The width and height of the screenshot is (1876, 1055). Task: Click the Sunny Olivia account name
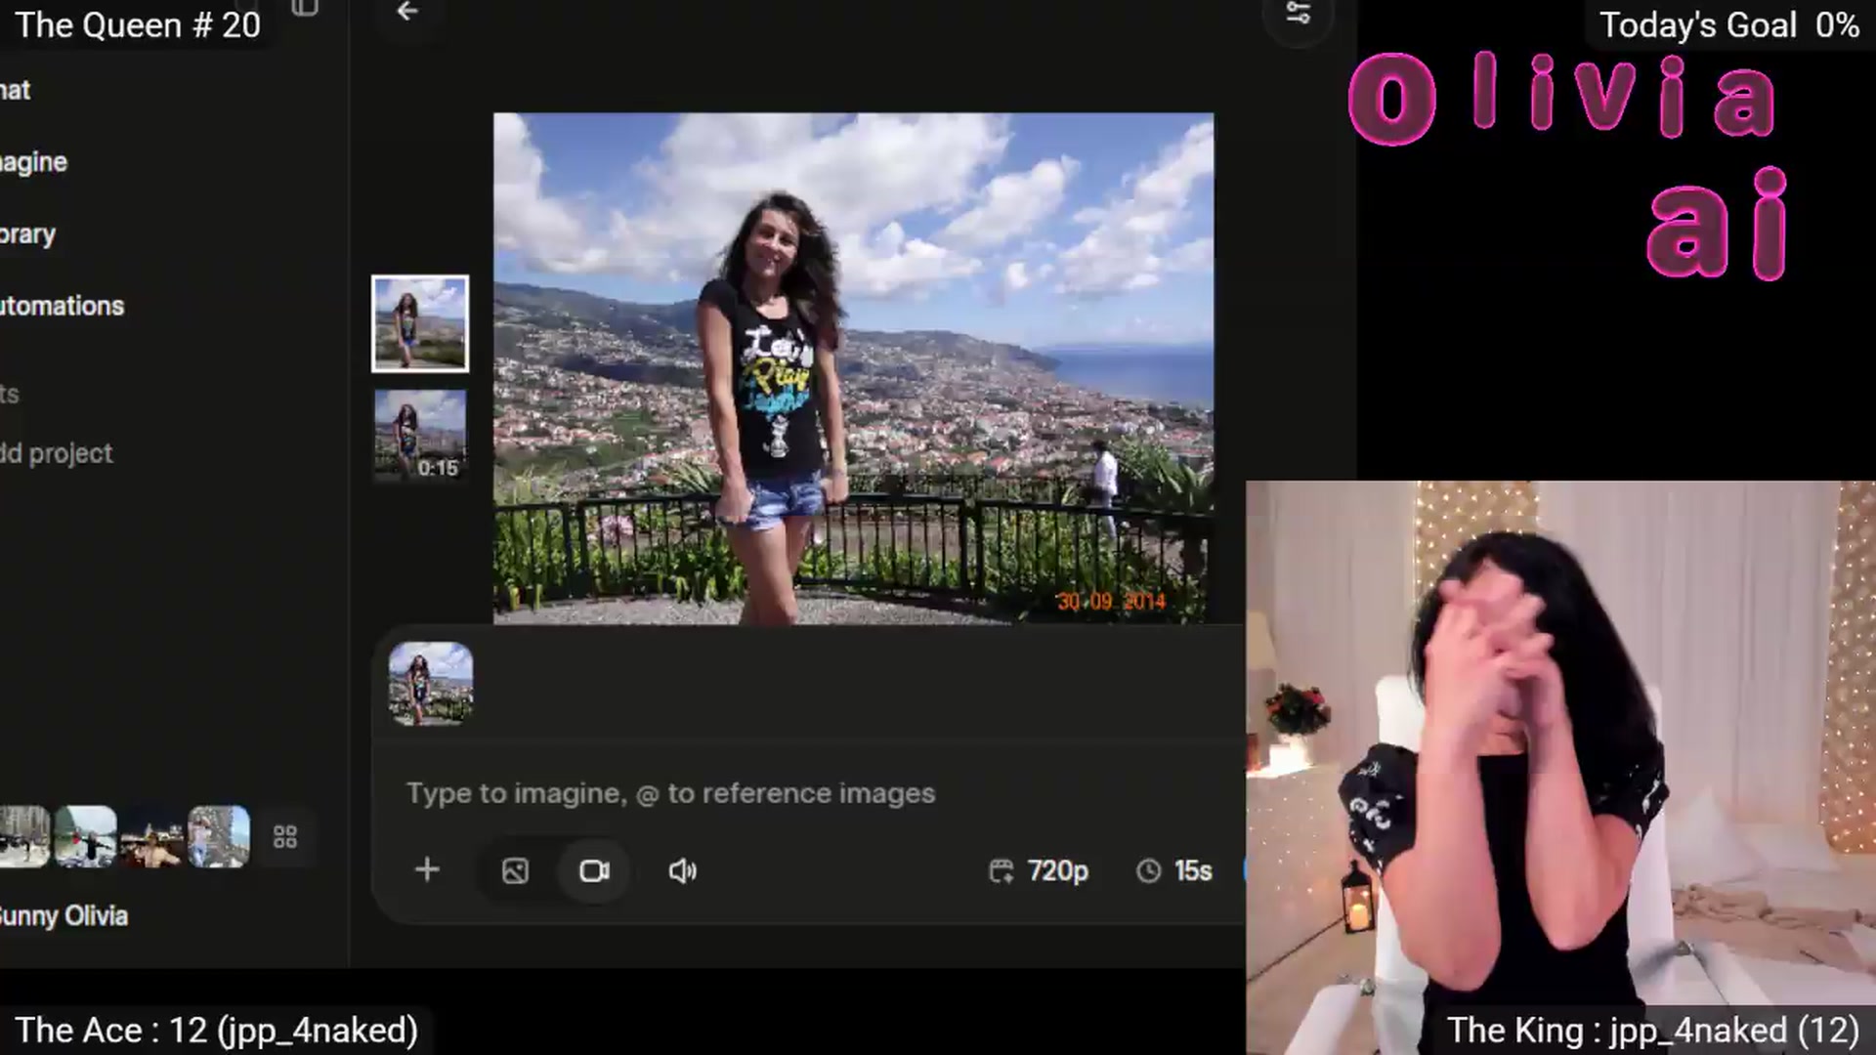(64, 916)
